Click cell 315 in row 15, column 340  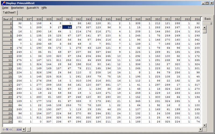[57, 77]
